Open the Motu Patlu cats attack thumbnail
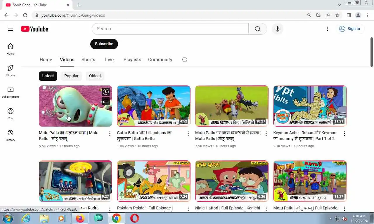 tap(232, 106)
